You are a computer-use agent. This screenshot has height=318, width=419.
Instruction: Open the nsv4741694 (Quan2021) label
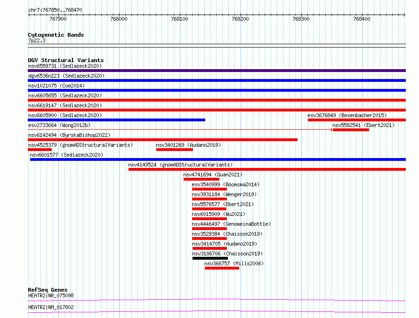(x=213, y=175)
